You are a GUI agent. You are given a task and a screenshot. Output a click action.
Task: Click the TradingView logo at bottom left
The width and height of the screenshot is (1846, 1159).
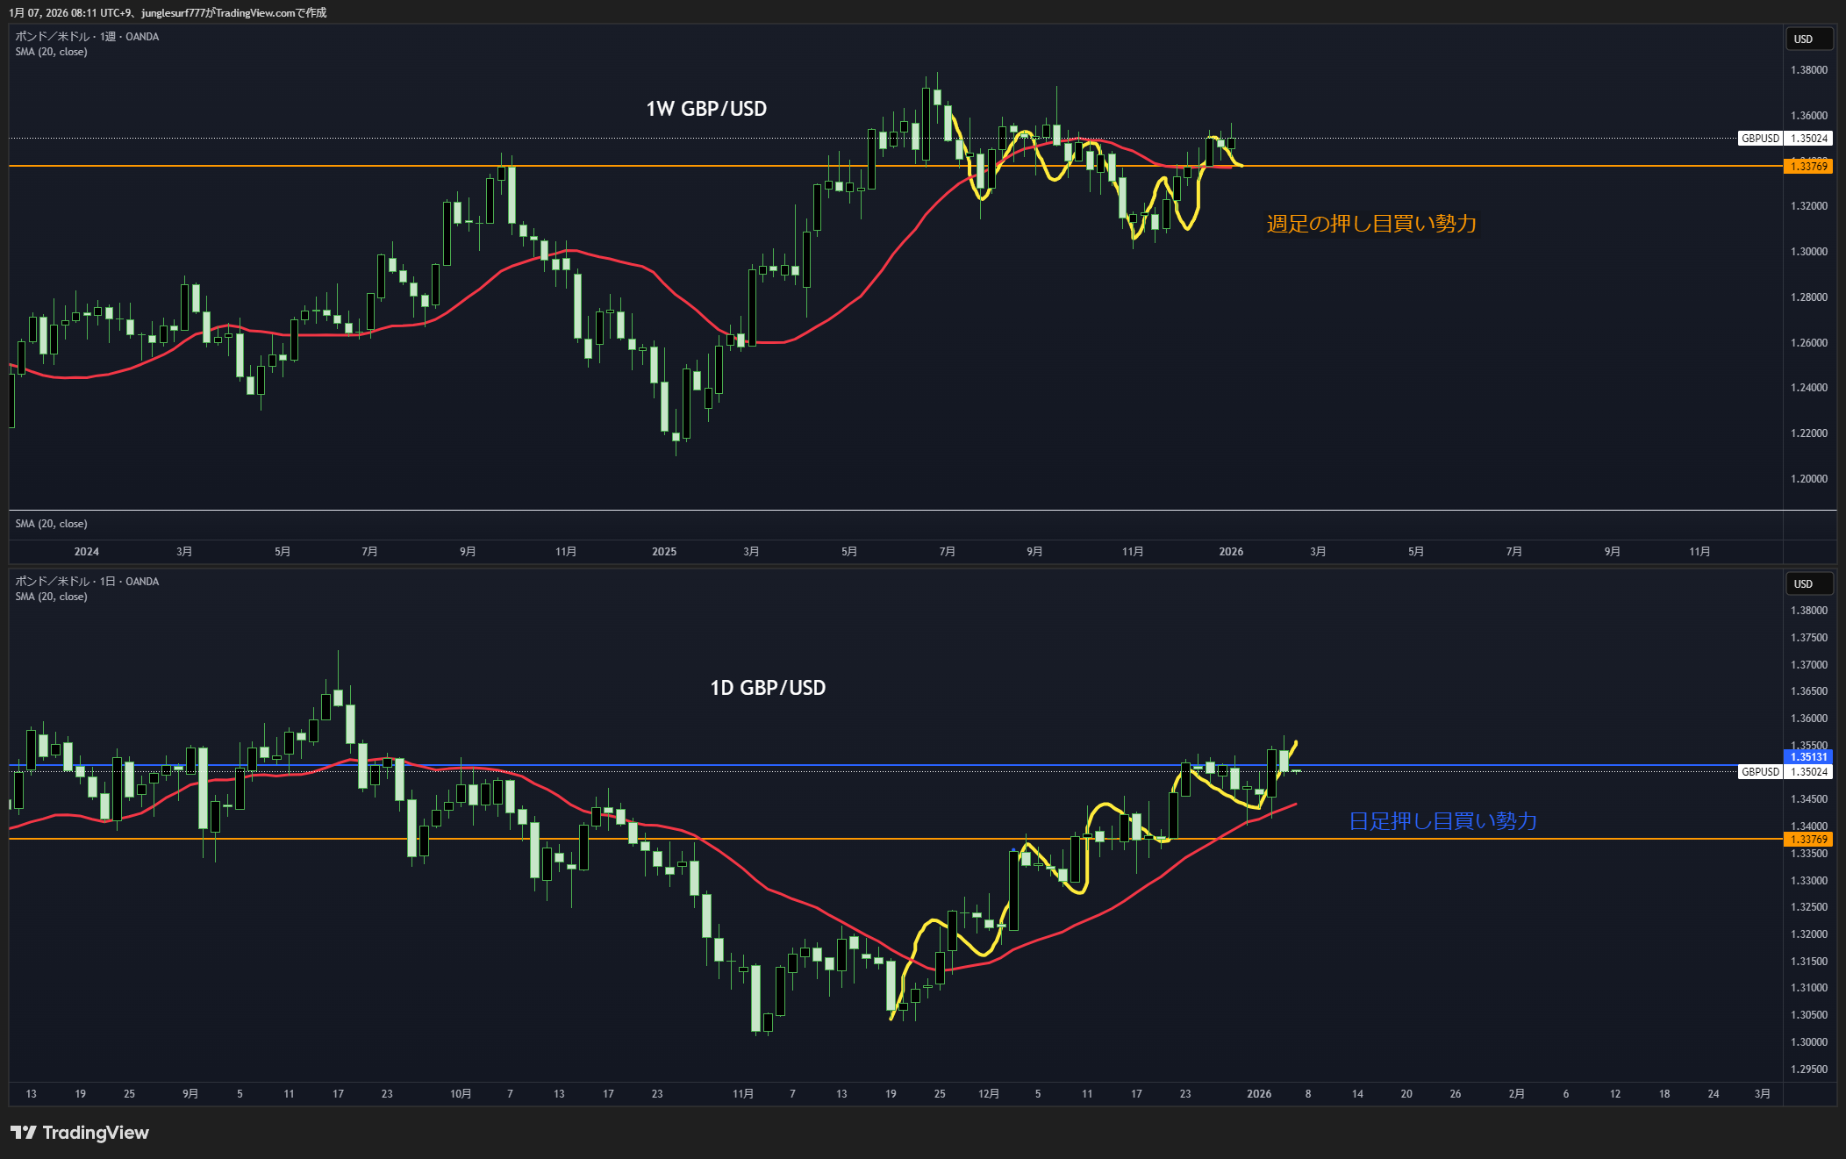[79, 1133]
